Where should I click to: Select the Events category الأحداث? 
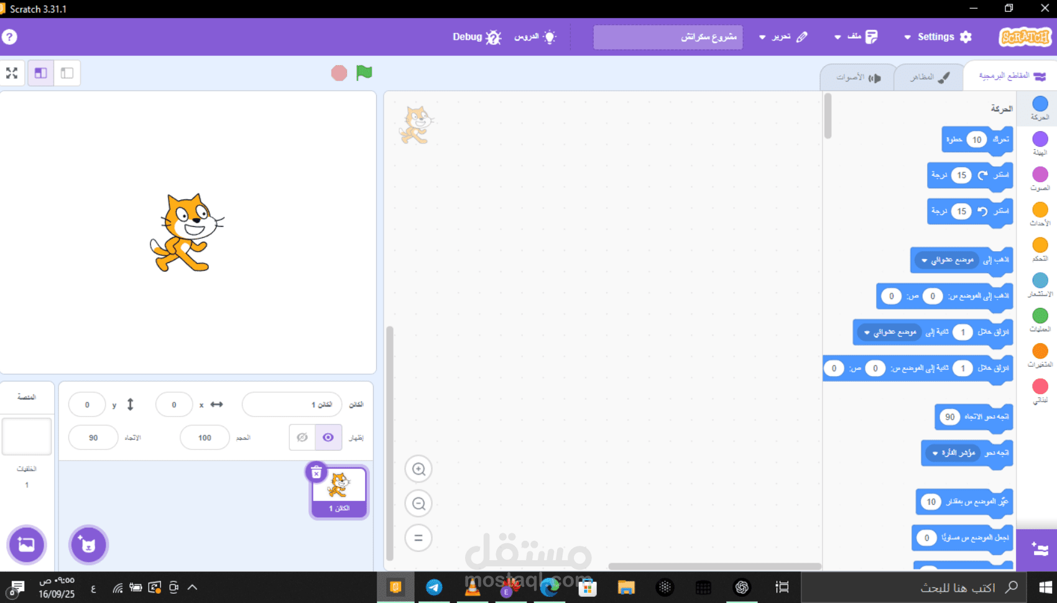coord(1040,214)
